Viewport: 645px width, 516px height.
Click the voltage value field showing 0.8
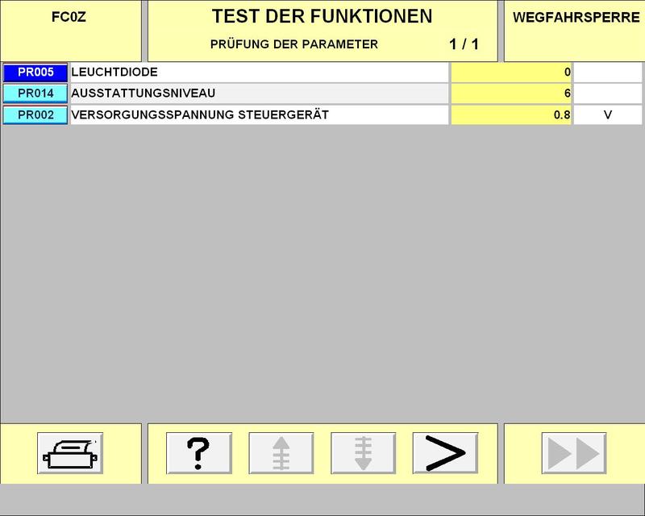(511, 115)
